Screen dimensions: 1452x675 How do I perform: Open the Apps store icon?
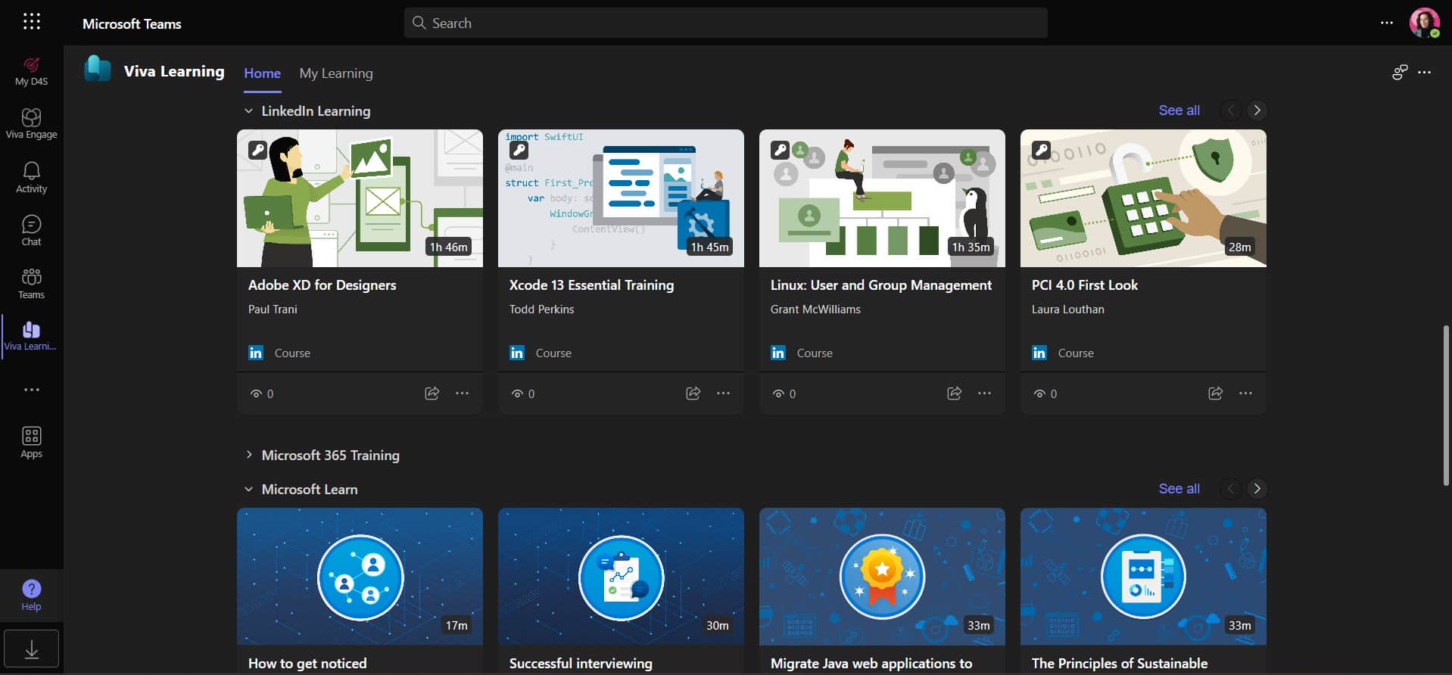click(x=31, y=442)
